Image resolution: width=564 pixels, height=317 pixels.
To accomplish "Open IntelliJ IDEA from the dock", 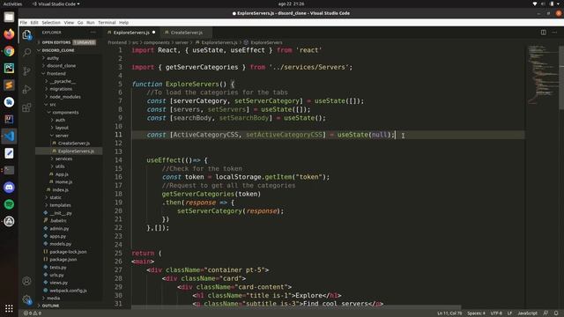I will tap(9, 119).
